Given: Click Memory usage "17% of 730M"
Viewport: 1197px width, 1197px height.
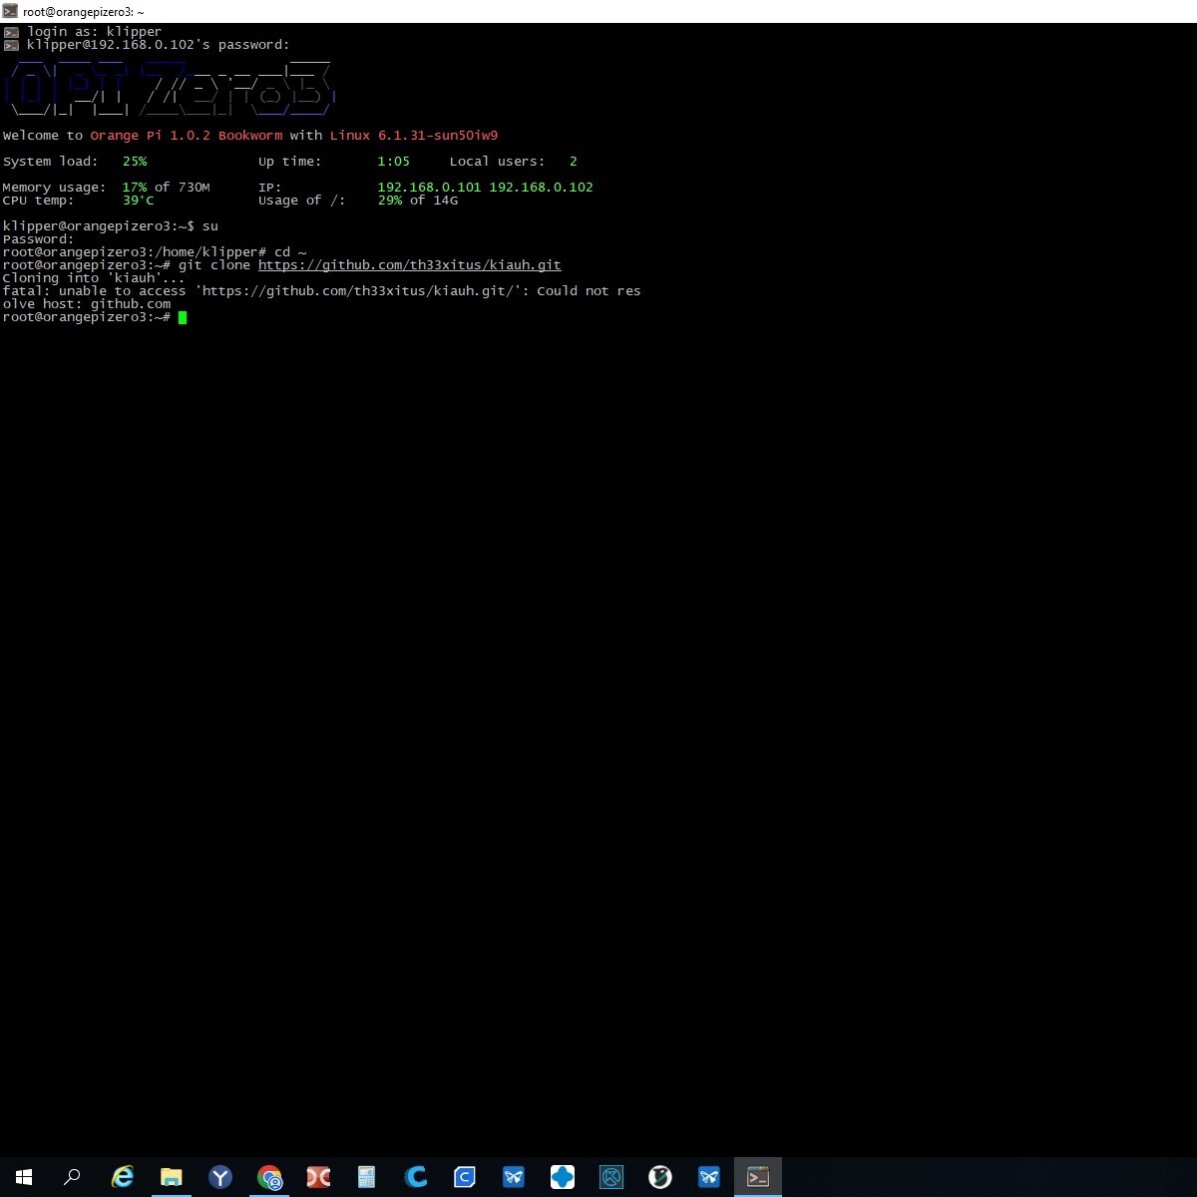Looking at the screenshot, I should click(166, 188).
